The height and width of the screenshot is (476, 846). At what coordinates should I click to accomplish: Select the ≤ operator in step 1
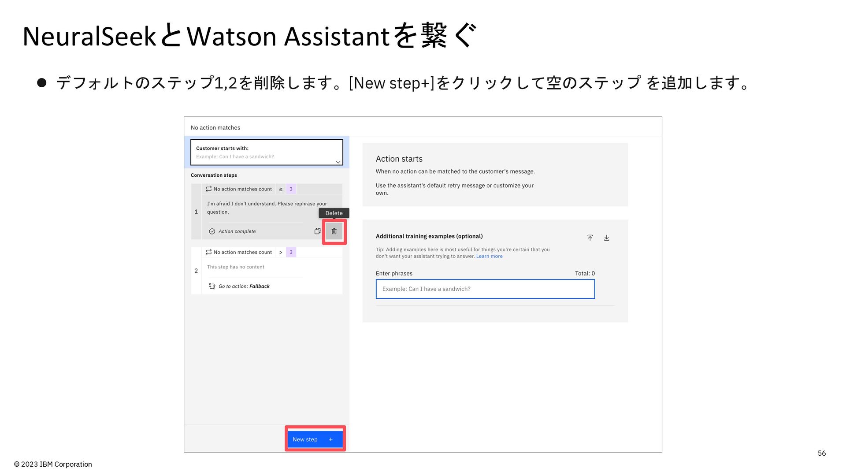pos(281,189)
